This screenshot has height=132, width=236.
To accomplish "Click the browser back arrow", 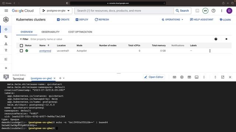I will point(14,3).
